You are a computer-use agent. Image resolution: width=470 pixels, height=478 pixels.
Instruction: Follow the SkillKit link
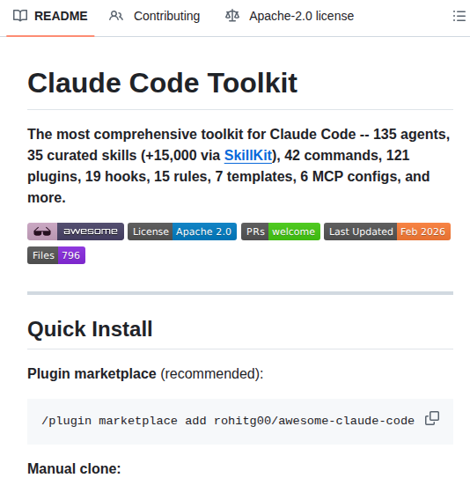(x=248, y=156)
